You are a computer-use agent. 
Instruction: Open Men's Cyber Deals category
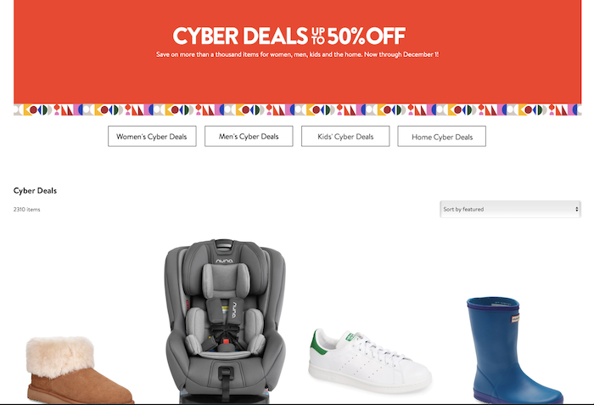(249, 136)
